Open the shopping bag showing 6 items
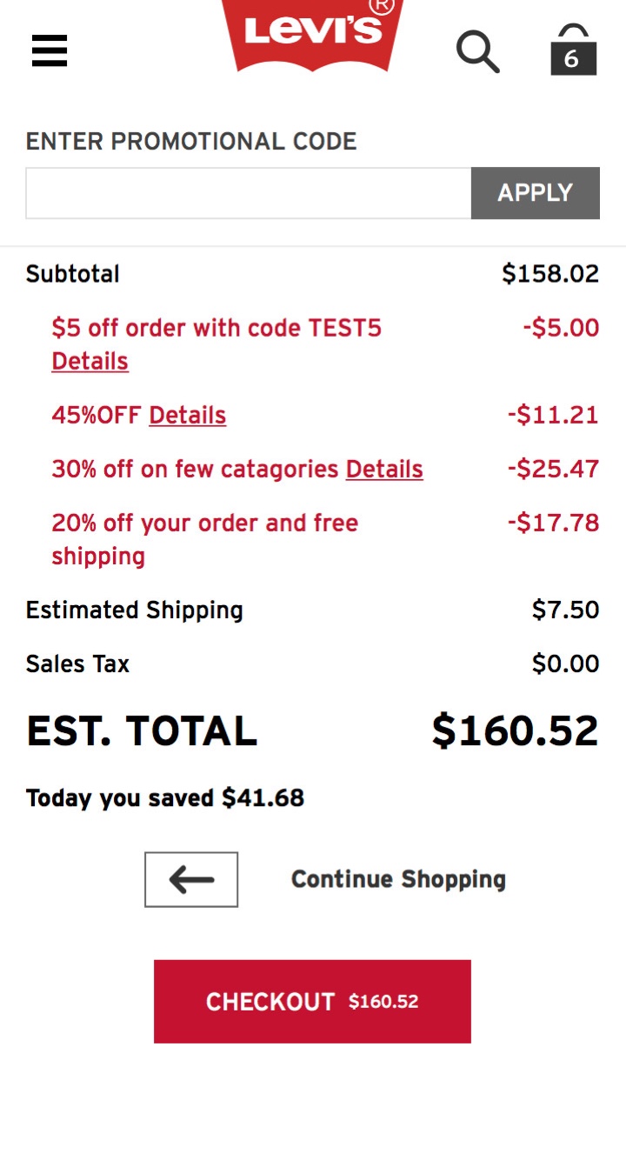The height and width of the screenshot is (1160, 626). (573, 50)
